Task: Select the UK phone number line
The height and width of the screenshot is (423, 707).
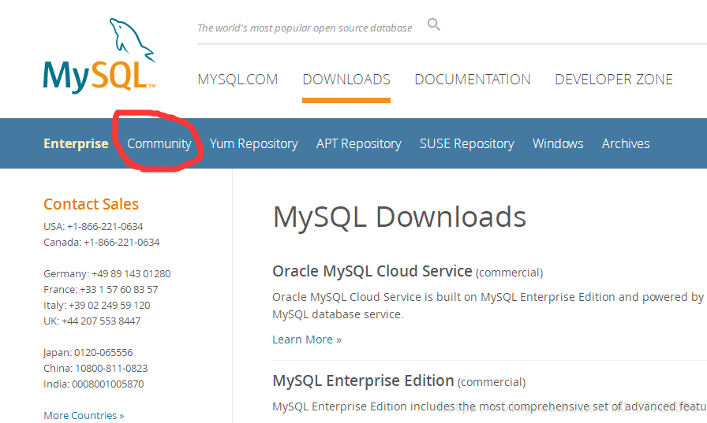Action: coord(92,321)
